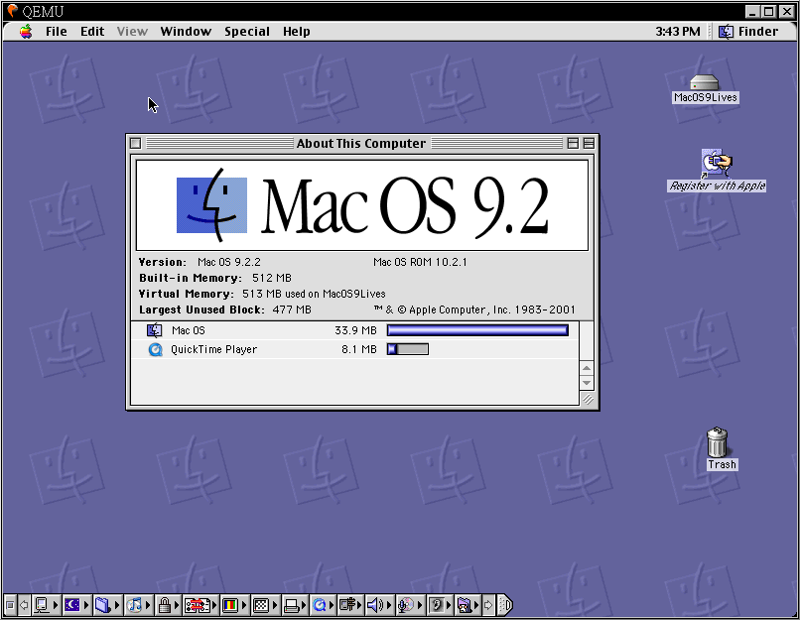Click the Mac OS 9.2 logo banner
This screenshot has width=800, height=620.
362,205
